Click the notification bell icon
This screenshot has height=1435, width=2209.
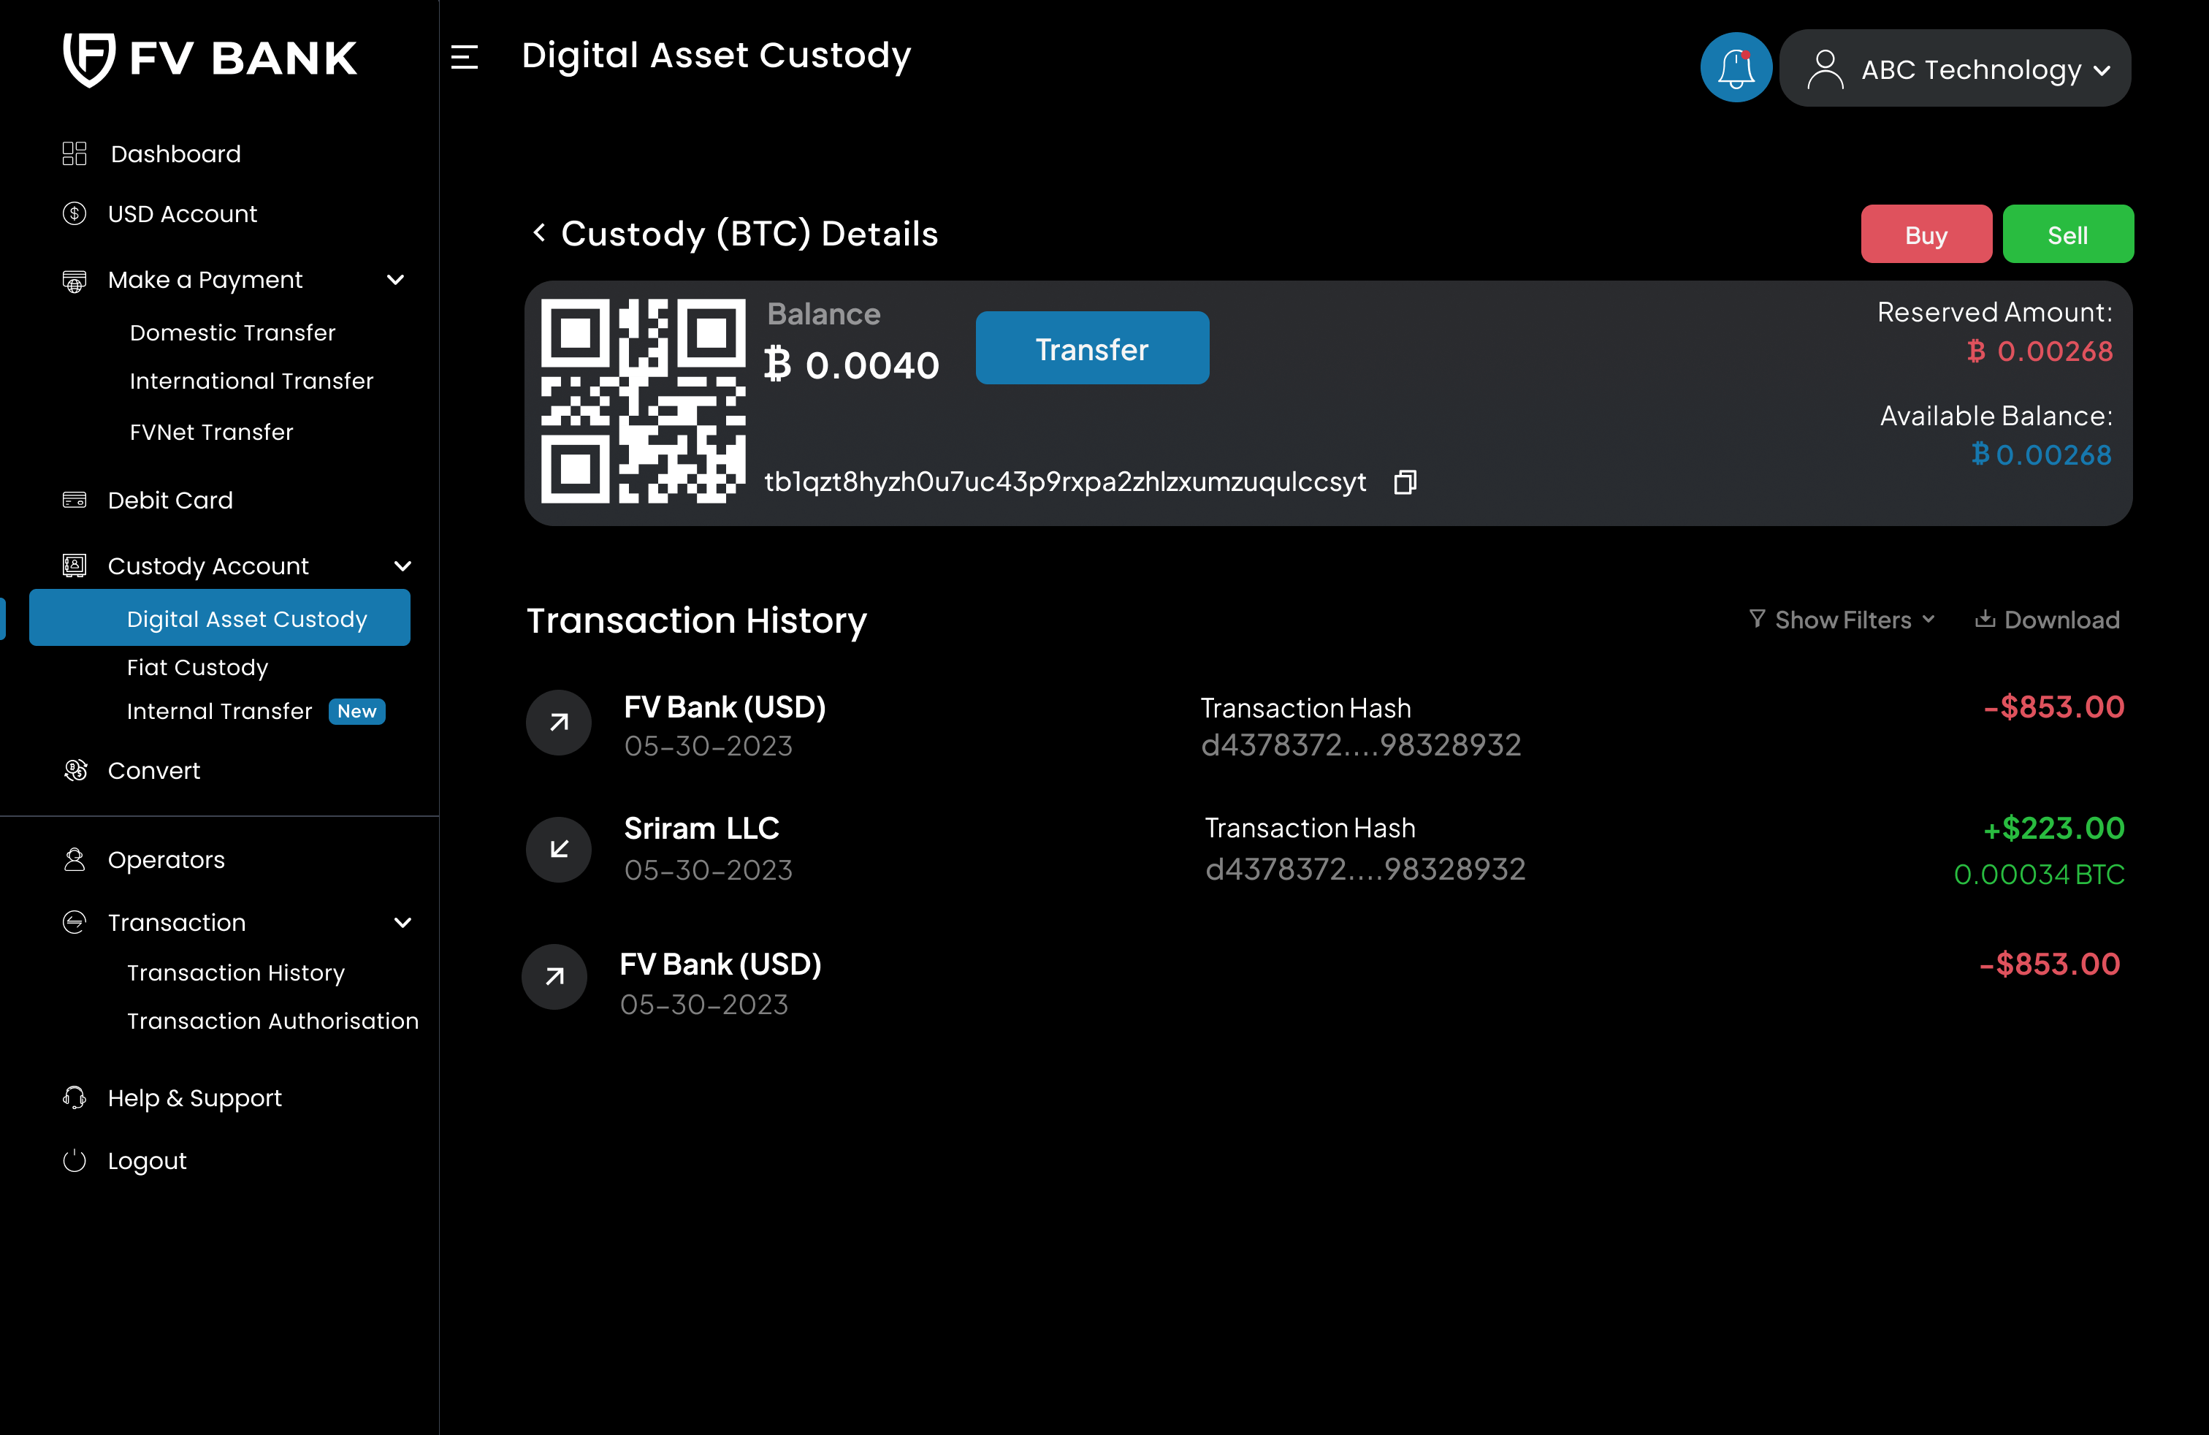(1735, 68)
